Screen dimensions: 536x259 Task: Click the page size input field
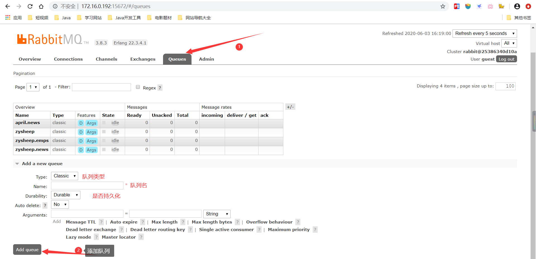click(x=506, y=86)
